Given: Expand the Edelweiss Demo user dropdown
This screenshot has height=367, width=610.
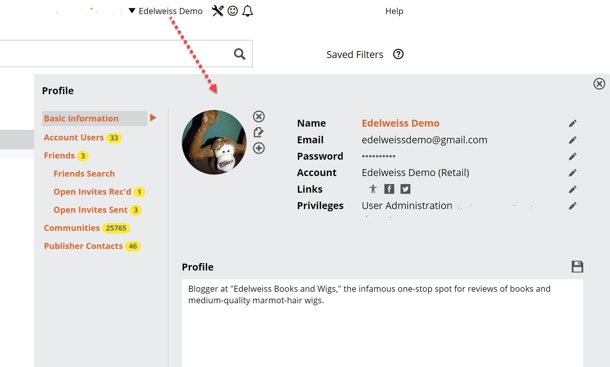Looking at the screenshot, I should [132, 11].
